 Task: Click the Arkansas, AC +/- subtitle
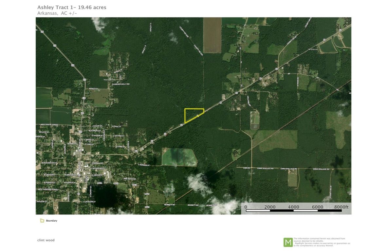click(x=57, y=13)
